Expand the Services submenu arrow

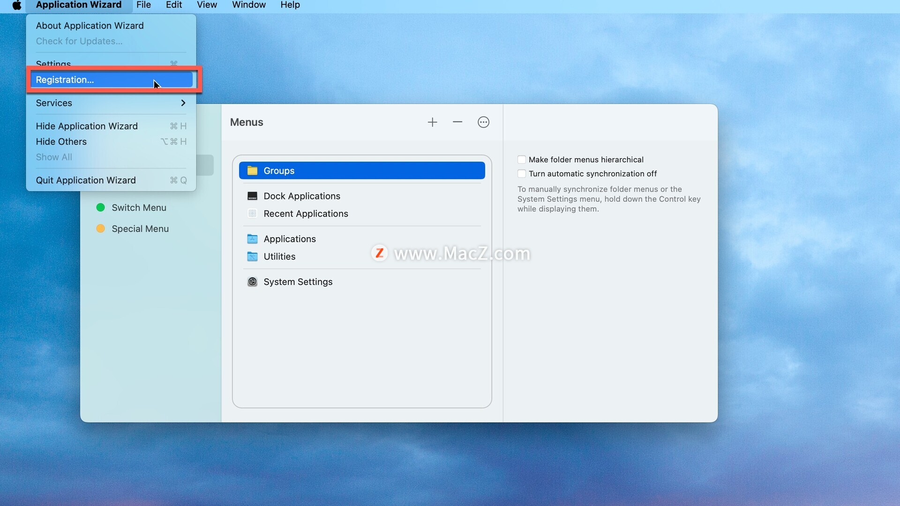coord(183,103)
